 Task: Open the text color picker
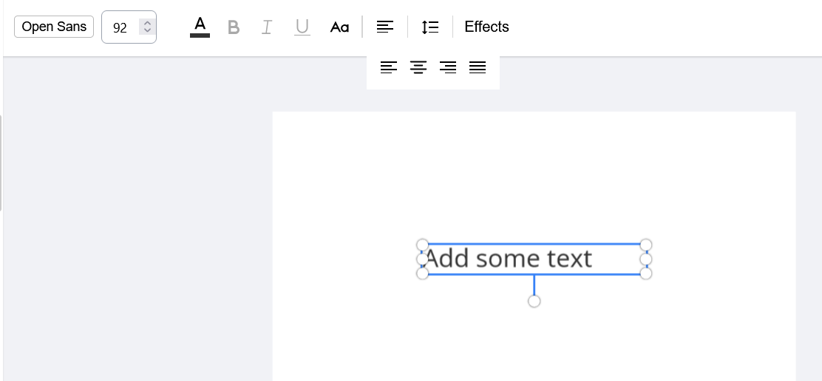pos(200,27)
